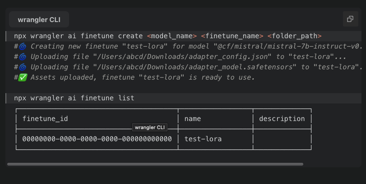The height and width of the screenshot is (184, 366).
Task: Click the npx wrangler ai finetune list command
Action: [x=74, y=98]
